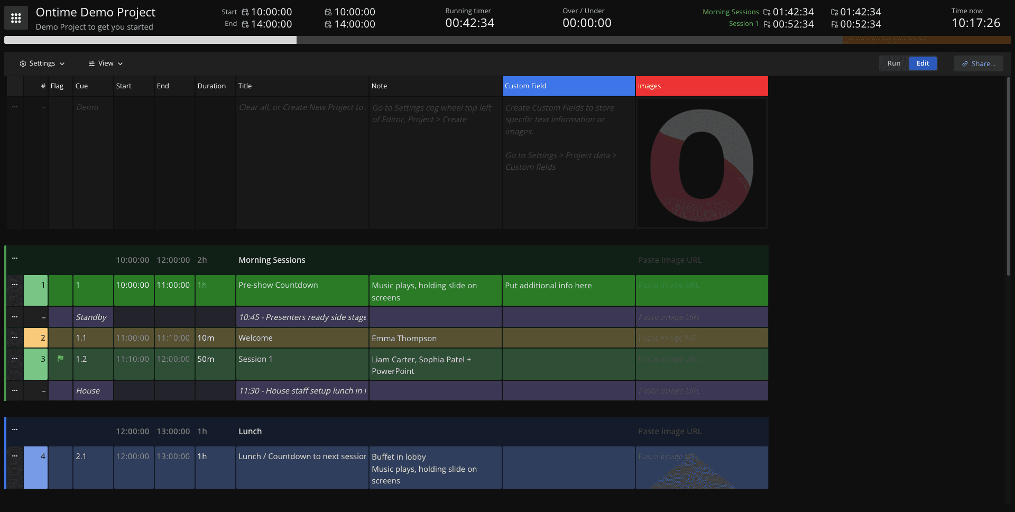Expand the Settings dropdown
Screen dimensions: 1015x512
42,63
